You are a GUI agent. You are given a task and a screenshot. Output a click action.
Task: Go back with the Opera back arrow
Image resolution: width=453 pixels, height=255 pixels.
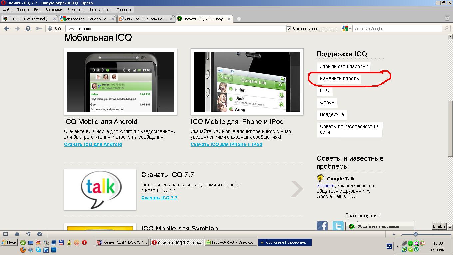click(6, 29)
